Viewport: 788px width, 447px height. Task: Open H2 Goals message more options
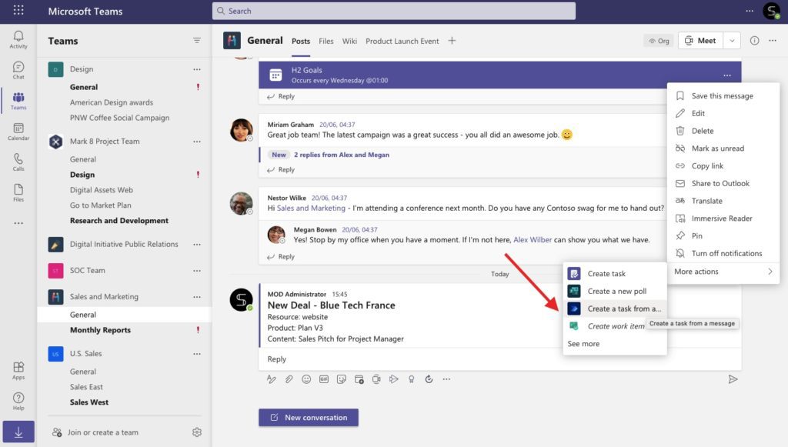click(x=727, y=75)
